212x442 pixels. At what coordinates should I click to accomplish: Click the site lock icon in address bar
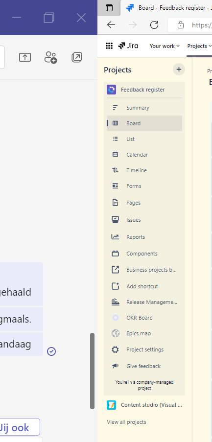(x=181, y=25)
